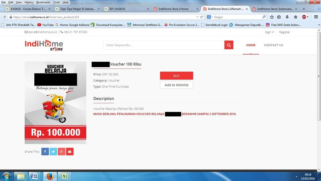Click the Google search magnifier in toolbar
This screenshot has width=321, height=181.
(x=264, y=17)
